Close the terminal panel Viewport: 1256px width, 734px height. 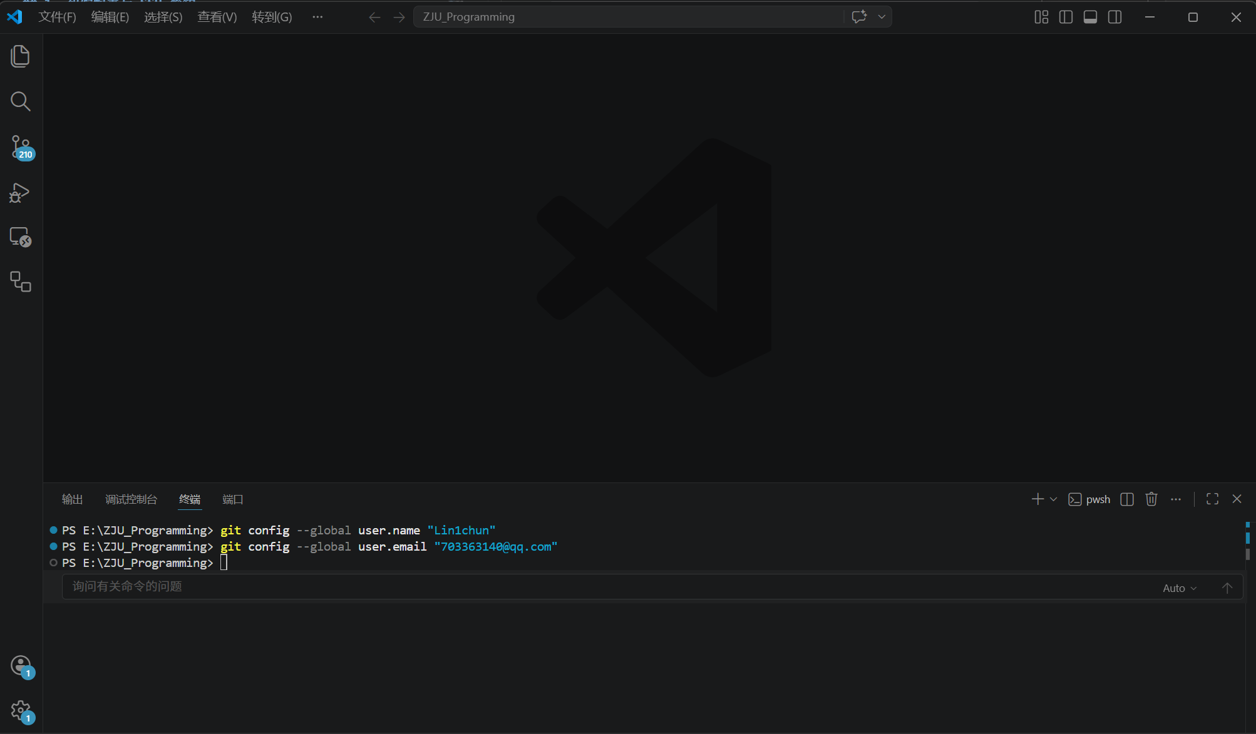(x=1237, y=499)
